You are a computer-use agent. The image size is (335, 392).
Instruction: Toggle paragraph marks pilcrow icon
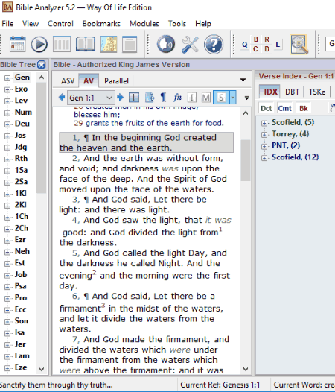pyautogui.click(x=163, y=97)
